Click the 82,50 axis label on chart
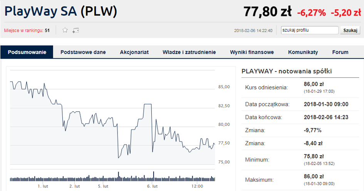This screenshot has width=364, height=191. click(224, 106)
